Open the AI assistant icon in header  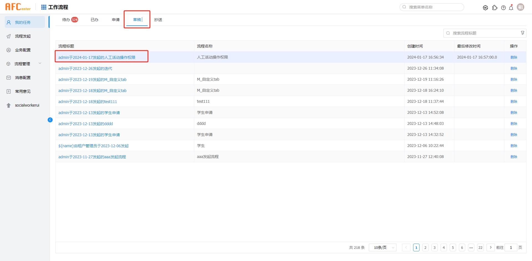point(485,8)
